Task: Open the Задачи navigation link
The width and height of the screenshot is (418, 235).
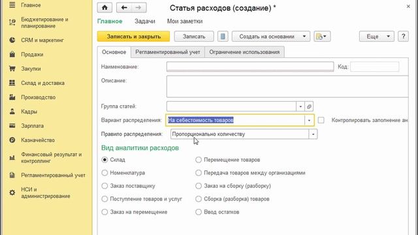Action: [x=145, y=22]
